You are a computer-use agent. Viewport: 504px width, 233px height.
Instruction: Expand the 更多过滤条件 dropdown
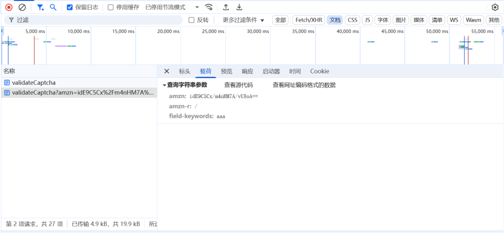click(x=243, y=20)
